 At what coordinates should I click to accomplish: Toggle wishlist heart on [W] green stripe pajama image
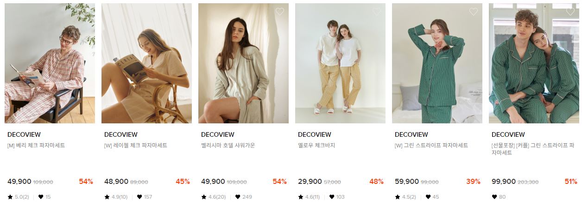473,12
